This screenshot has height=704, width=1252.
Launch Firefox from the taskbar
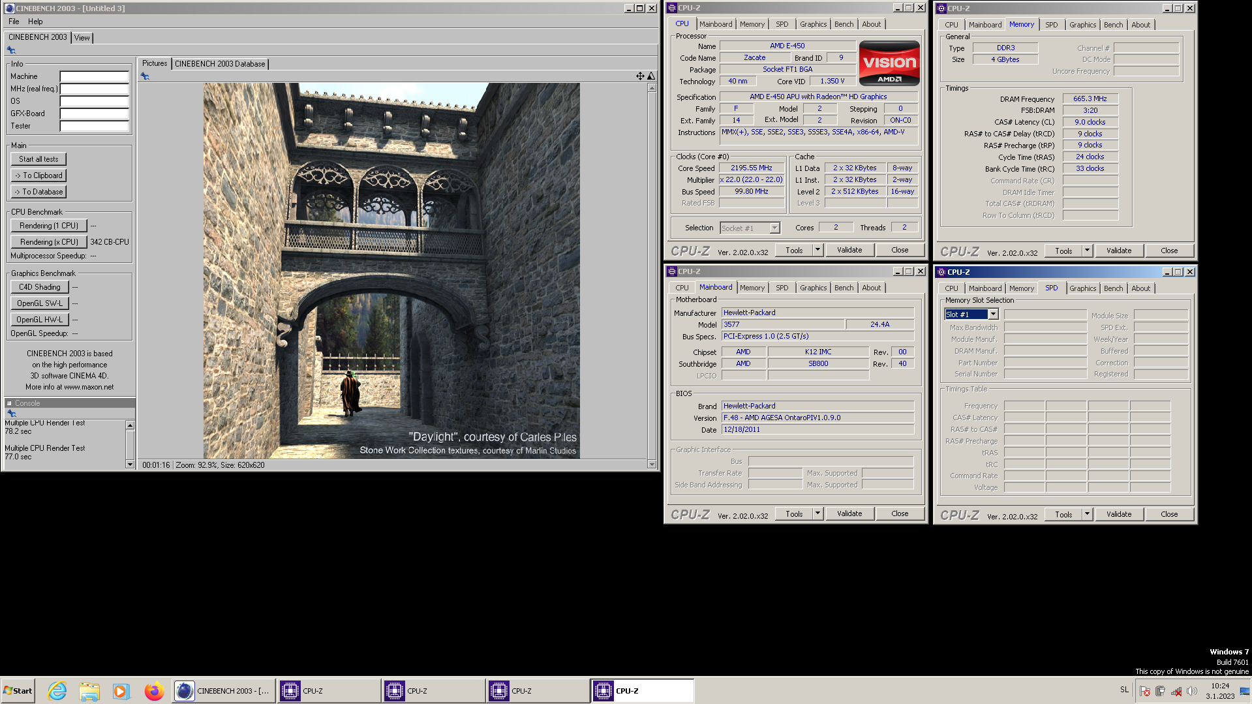click(154, 690)
